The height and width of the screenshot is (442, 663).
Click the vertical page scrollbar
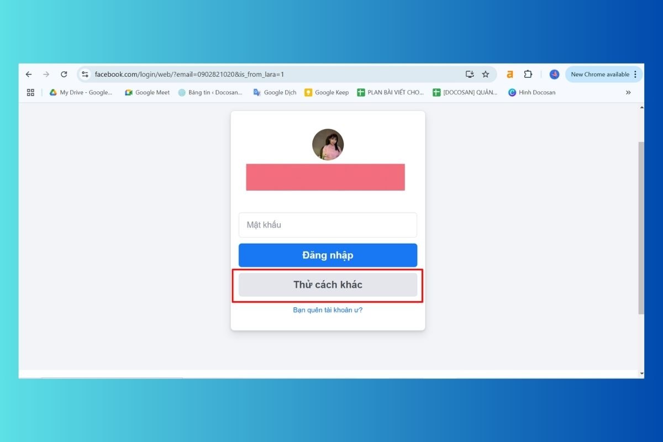click(x=641, y=228)
